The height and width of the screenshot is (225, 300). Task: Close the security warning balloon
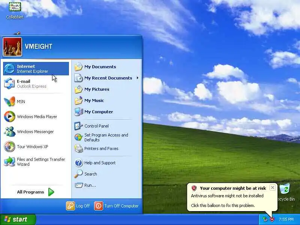[x=273, y=187]
